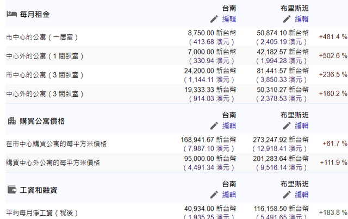Click the value 7,000.00 新台幣
The height and width of the screenshot is (219, 348).
212,52
